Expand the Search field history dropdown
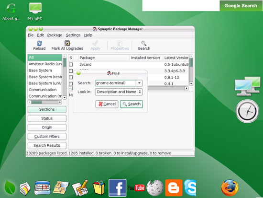 click(x=139, y=83)
